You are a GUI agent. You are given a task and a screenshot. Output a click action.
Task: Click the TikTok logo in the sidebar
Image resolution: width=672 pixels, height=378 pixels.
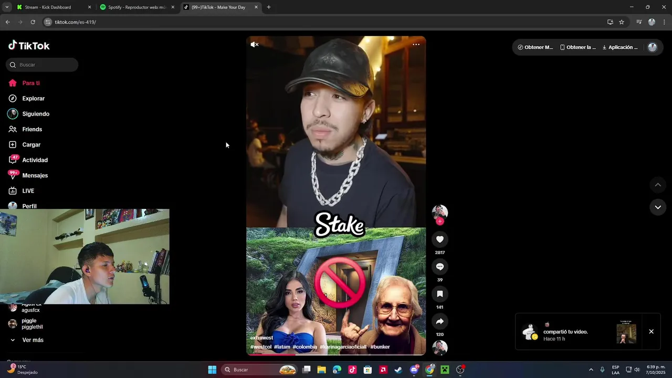[x=29, y=46]
